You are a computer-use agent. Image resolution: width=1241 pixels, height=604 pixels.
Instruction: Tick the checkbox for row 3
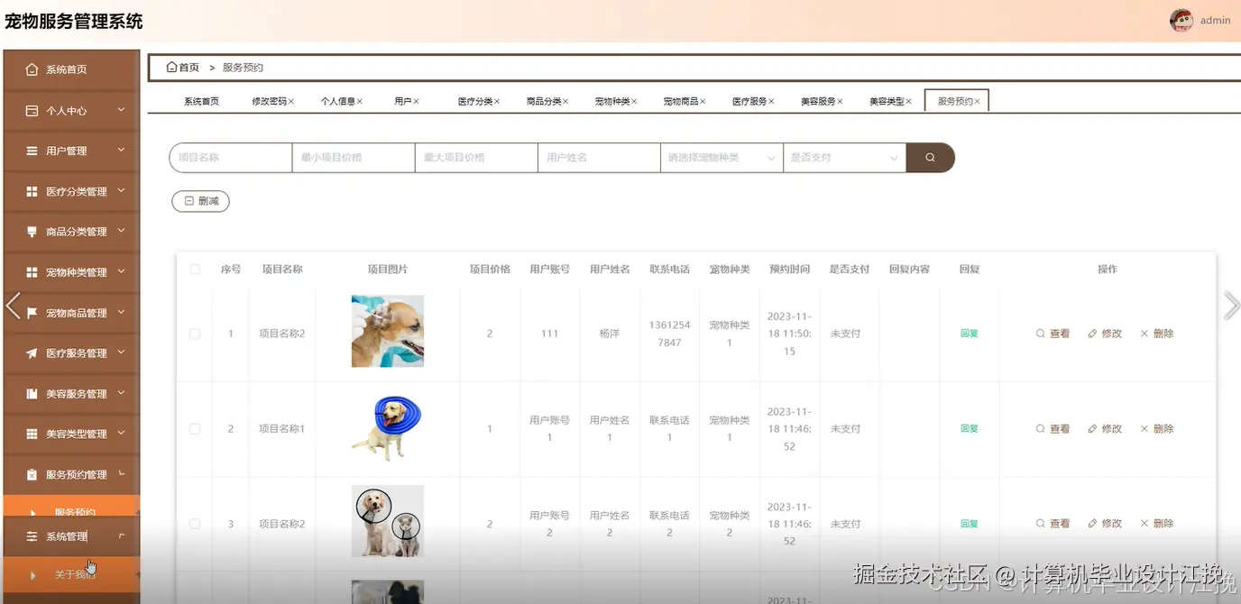click(195, 524)
